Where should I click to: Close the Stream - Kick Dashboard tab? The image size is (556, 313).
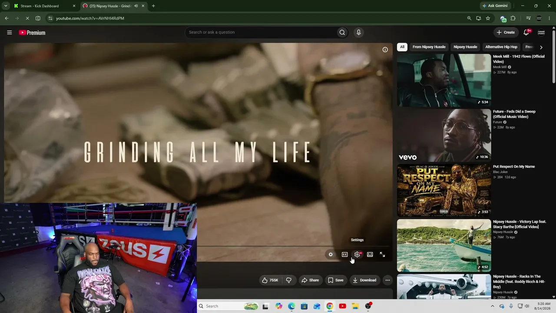tap(74, 6)
